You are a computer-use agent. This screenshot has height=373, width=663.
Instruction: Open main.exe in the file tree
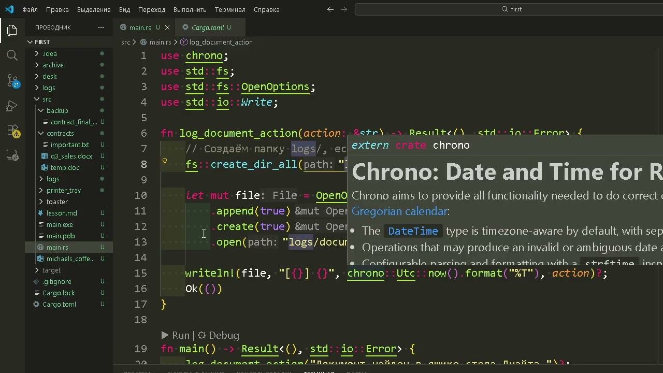pos(60,224)
